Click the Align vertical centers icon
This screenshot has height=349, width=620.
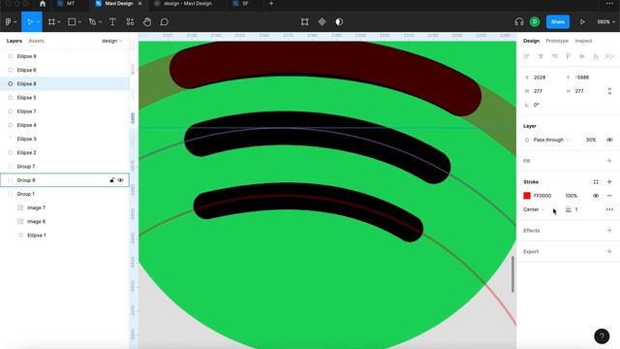[x=582, y=56]
